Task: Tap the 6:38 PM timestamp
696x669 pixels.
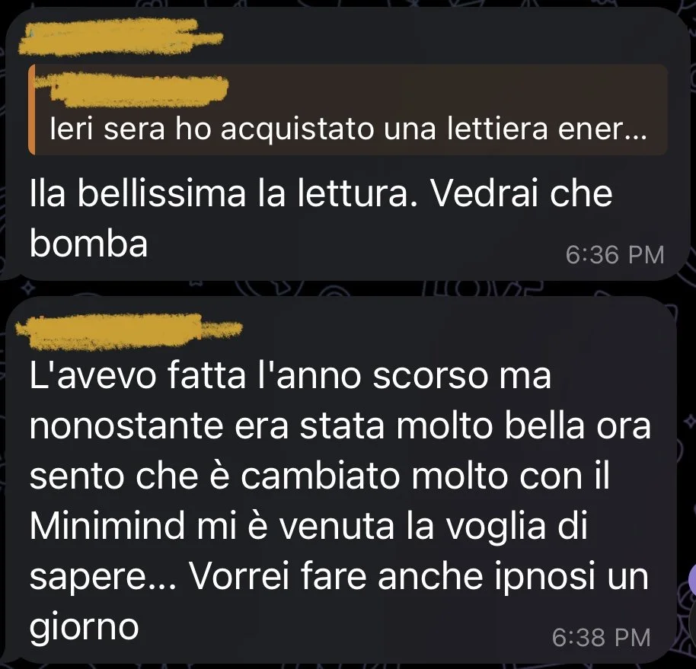Action: point(602,638)
